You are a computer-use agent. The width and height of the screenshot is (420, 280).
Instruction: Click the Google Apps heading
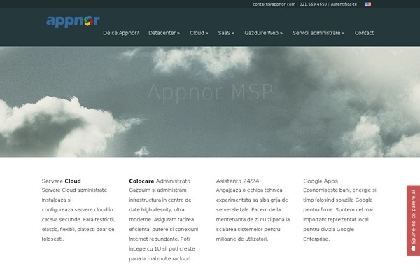pos(321,181)
